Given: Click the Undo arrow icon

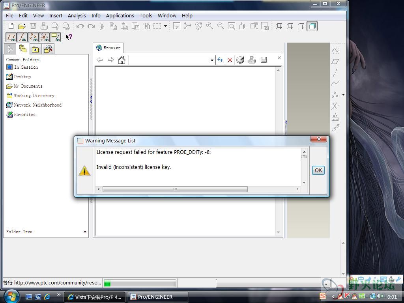Looking at the screenshot, I should pos(80,26).
